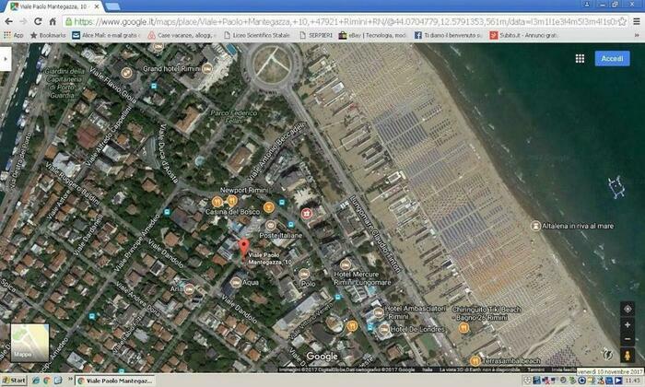Image resolution: width=645 pixels, height=387 pixels.
Task: Bookmark this page with the star icon
Action: [622, 21]
